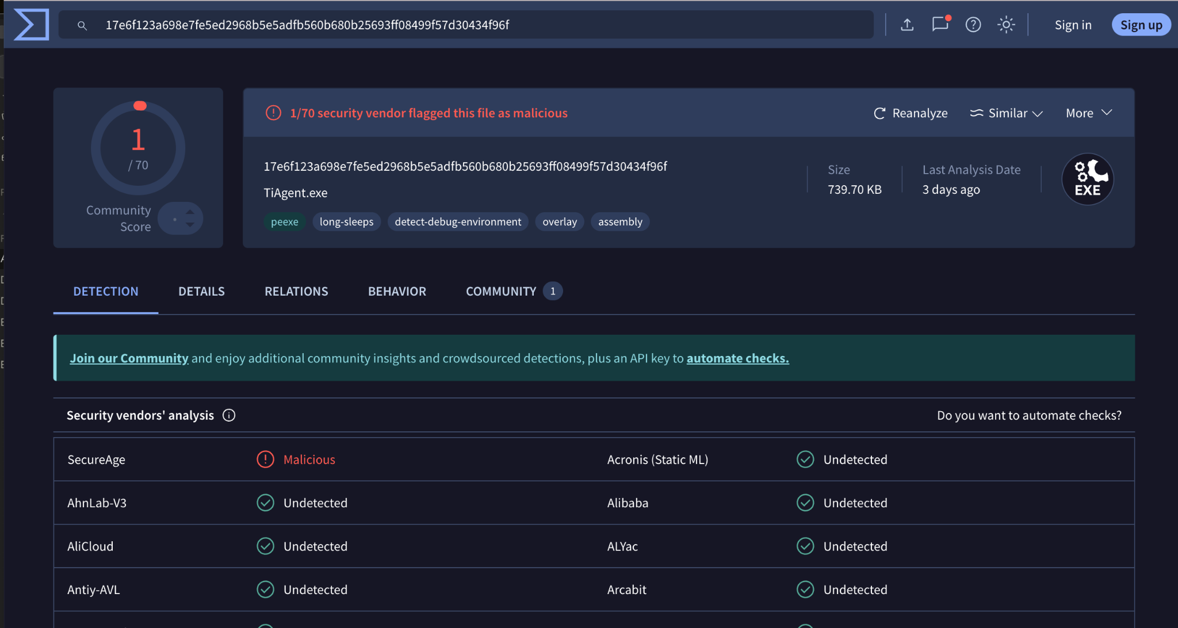
Task: Click the green check icon for Alibaba
Action: pyautogui.click(x=805, y=503)
